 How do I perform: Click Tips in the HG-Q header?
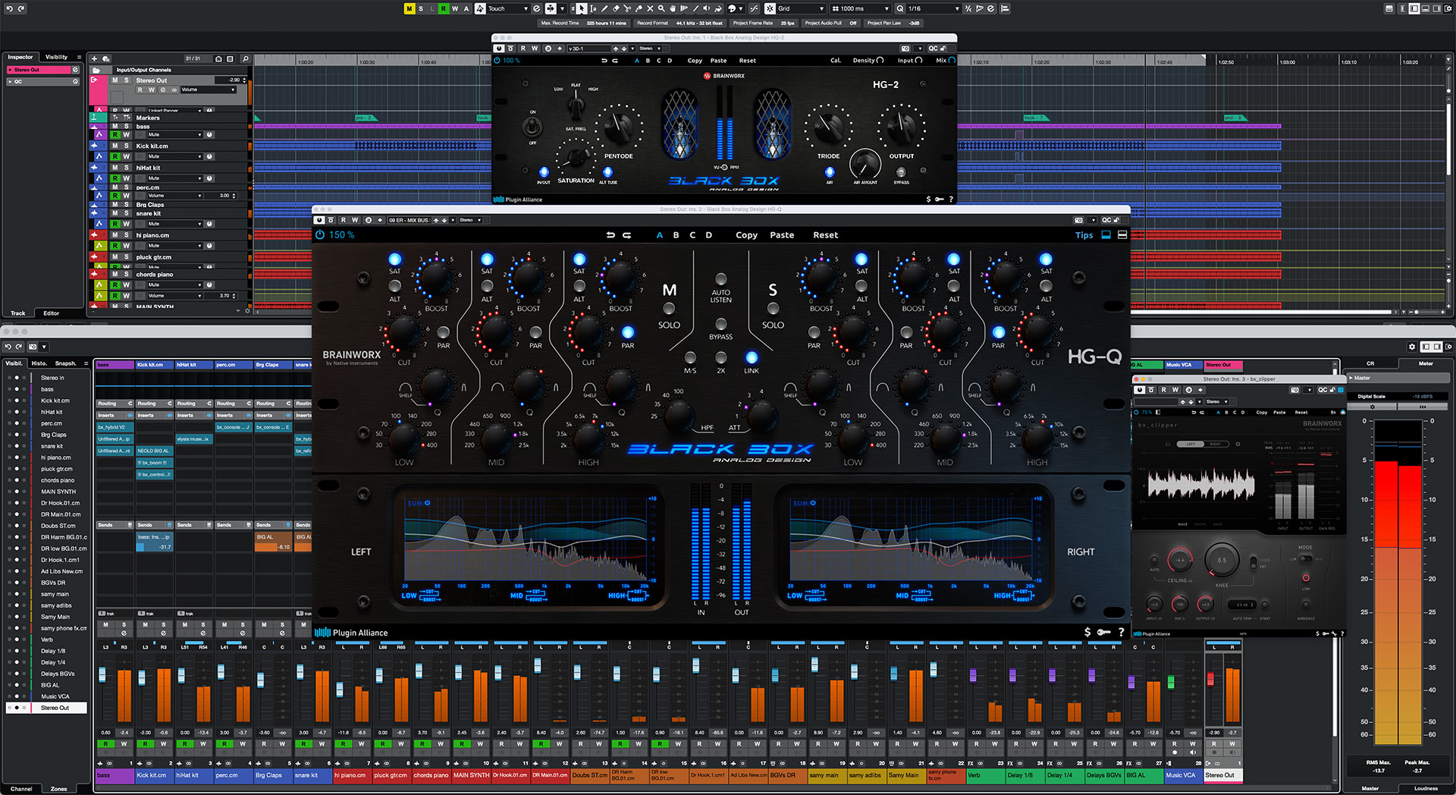pos(1084,235)
